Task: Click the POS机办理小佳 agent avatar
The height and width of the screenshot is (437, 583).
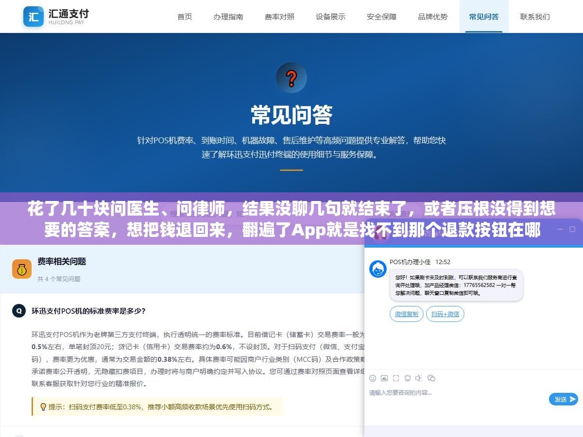Action: tap(378, 269)
